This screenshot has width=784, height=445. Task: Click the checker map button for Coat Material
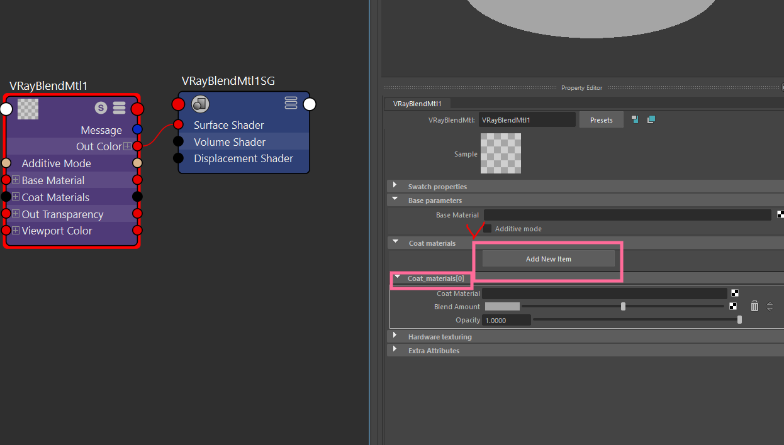pos(734,293)
